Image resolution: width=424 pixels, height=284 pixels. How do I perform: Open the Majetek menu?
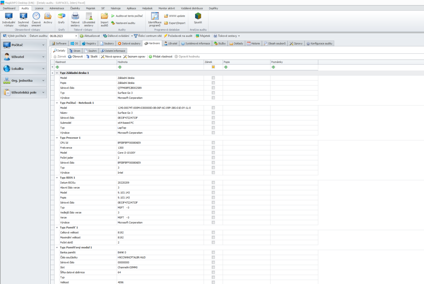point(90,8)
